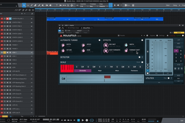Solo the selected VOX 1 track
This screenshot has width=185, height=123.
[x=5, y=53]
